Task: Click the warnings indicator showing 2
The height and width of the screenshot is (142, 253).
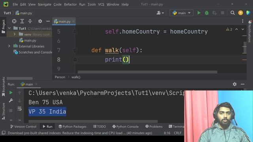Action: (x=229, y=29)
